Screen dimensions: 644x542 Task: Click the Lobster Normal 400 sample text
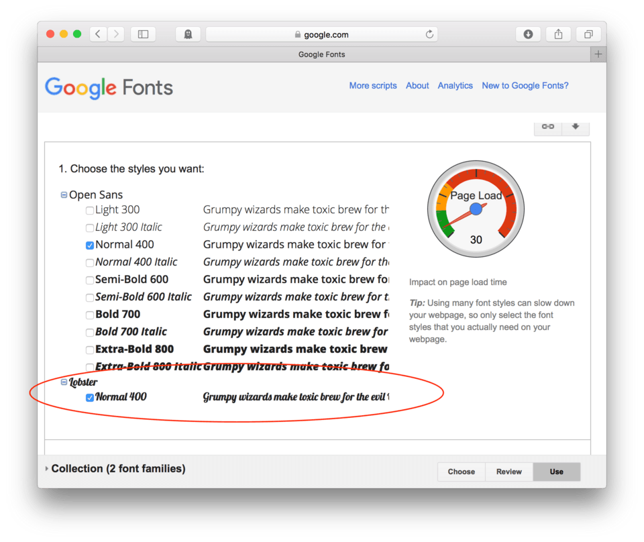(296, 397)
